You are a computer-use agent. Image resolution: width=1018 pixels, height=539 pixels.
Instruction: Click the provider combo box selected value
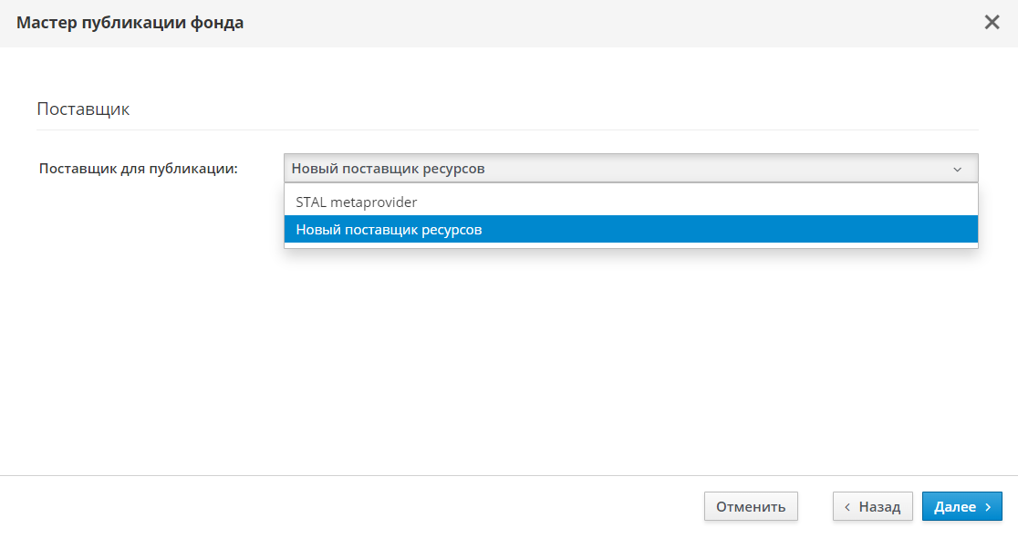point(389,169)
